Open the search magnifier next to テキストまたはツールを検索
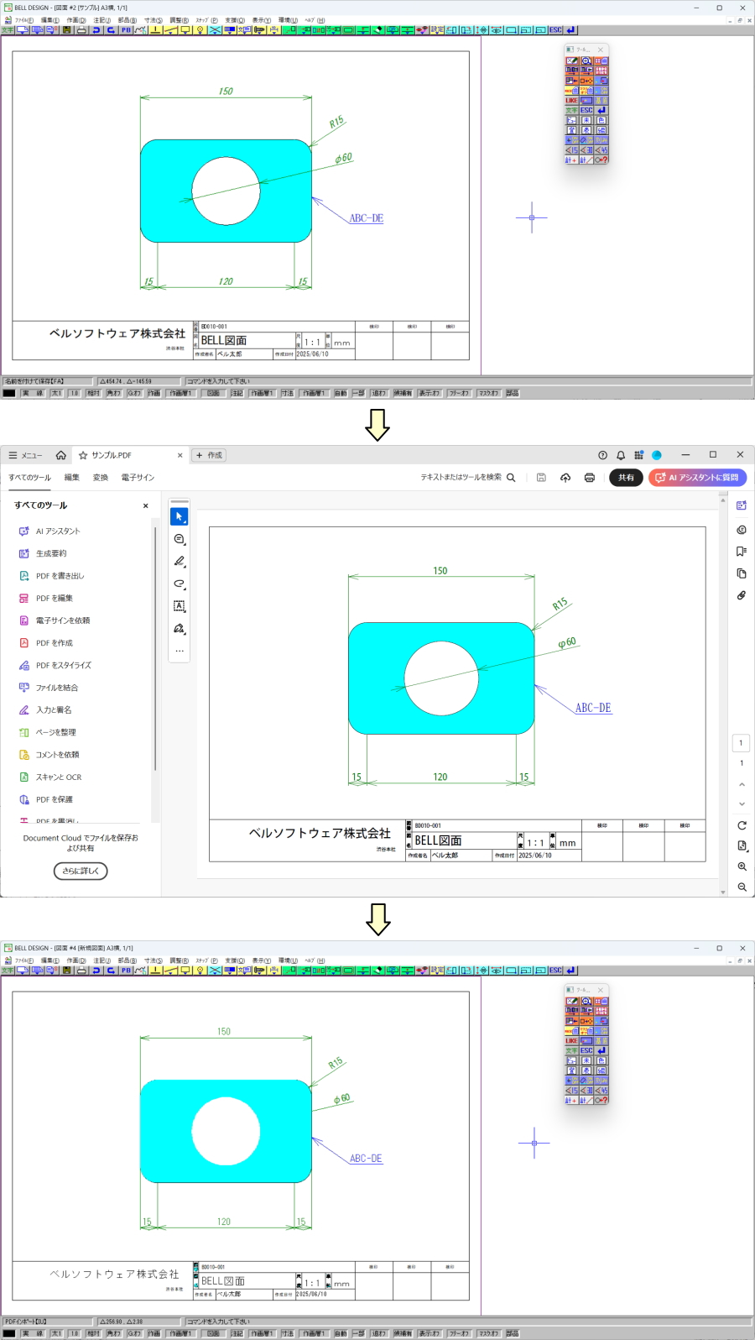The height and width of the screenshot is (1340, 755). (x=511, y=478)
